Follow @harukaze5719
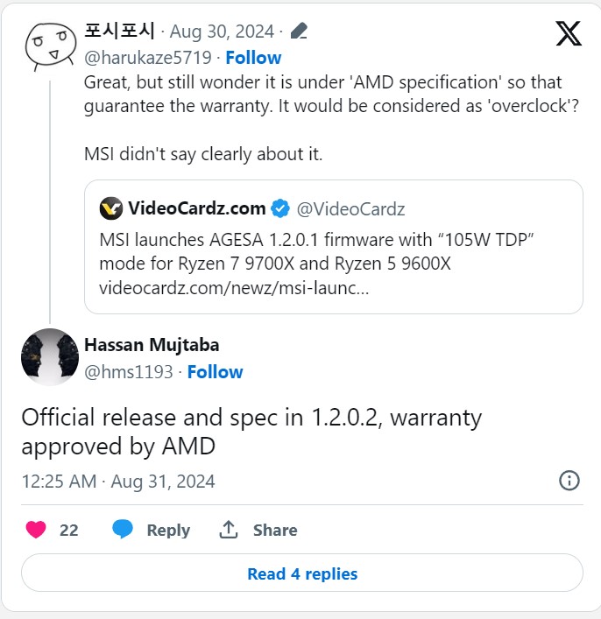601x619 pixels. (x=253, y=58)
